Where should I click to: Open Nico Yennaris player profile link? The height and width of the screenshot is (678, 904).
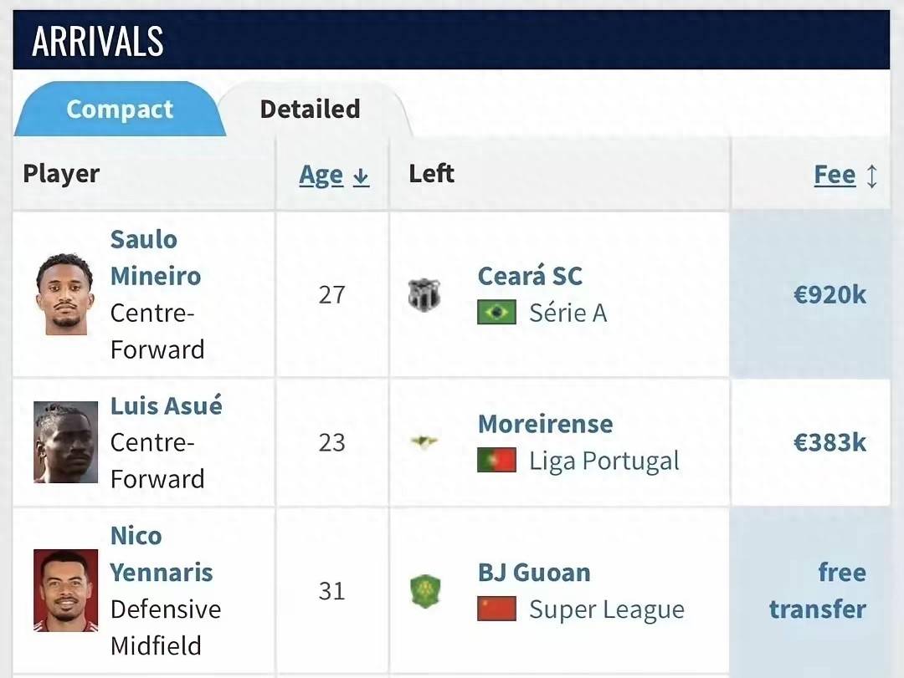tap(161, 554)
